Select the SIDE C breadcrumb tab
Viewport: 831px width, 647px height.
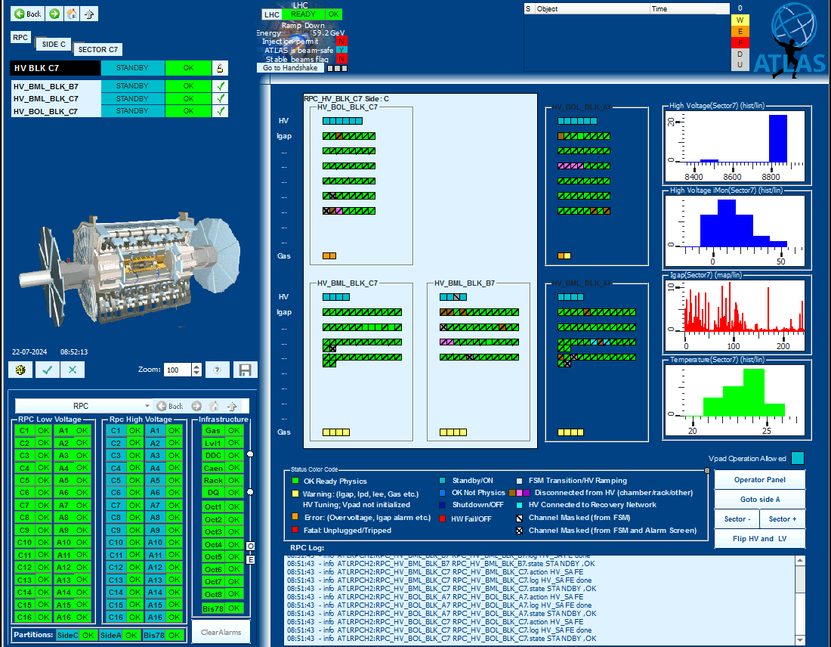(x=54, y=44)
